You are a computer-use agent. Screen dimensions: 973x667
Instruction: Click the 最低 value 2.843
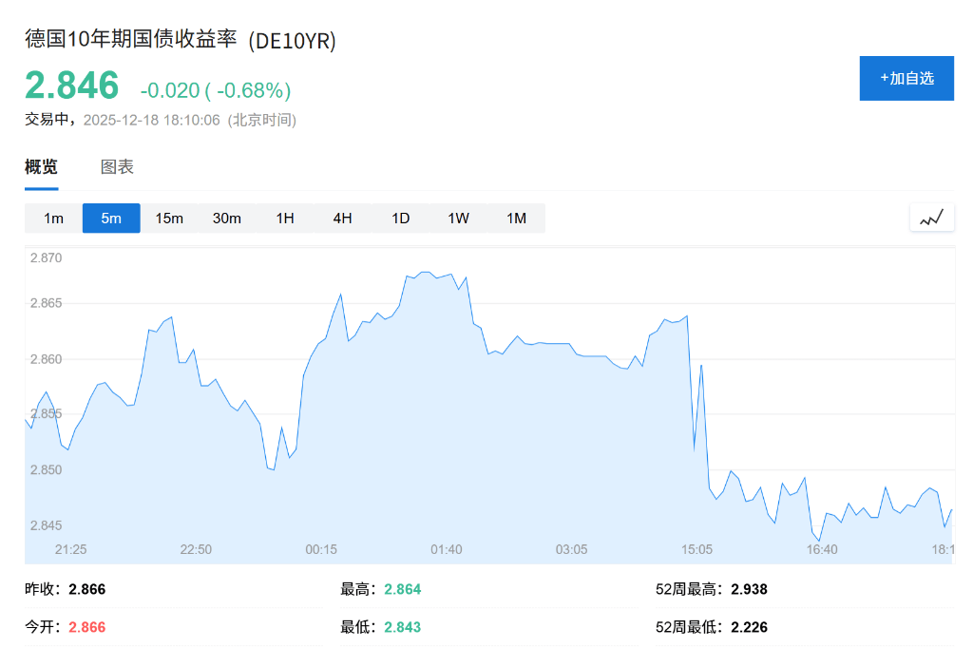click(402, 627)
